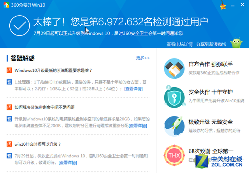
Task: Open 查看详情 link for upgrade date answer
Action: tap(68, 162)
